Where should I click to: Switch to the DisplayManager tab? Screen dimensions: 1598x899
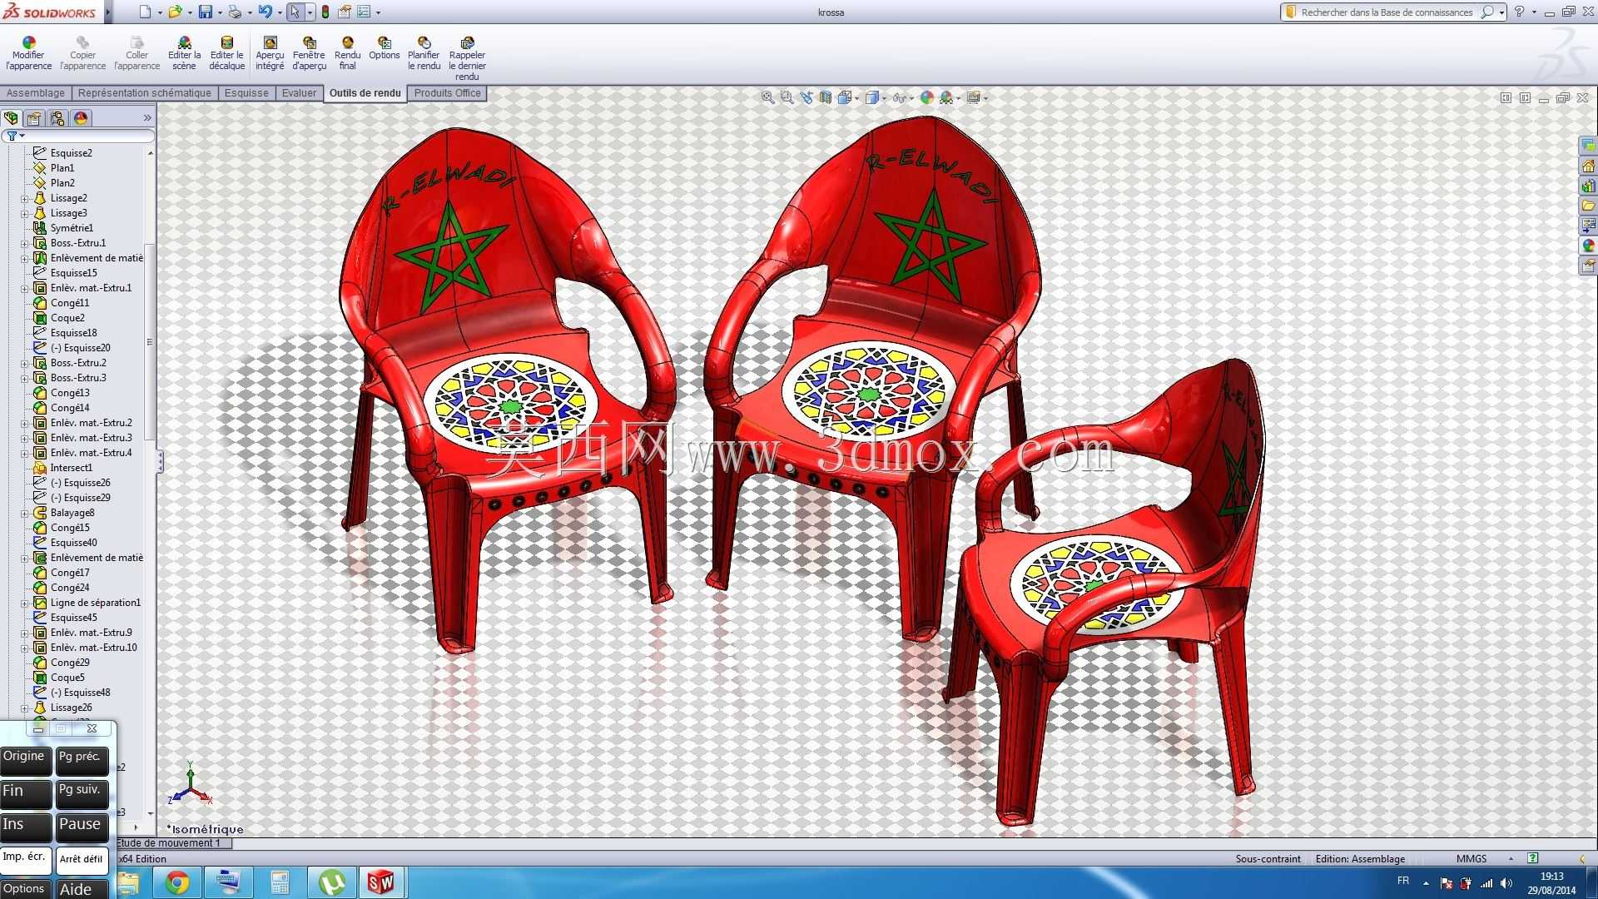[x=81, y=118]
